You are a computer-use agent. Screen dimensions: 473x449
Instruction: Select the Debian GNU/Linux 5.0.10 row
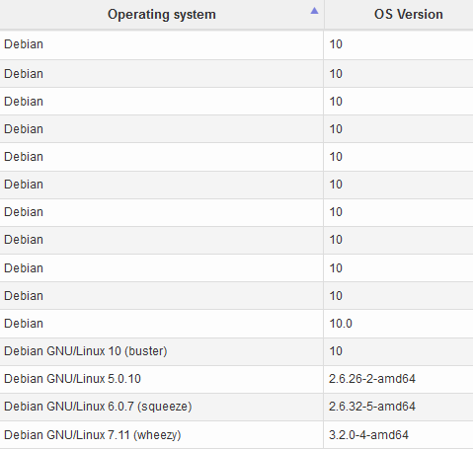pos(236,379)
